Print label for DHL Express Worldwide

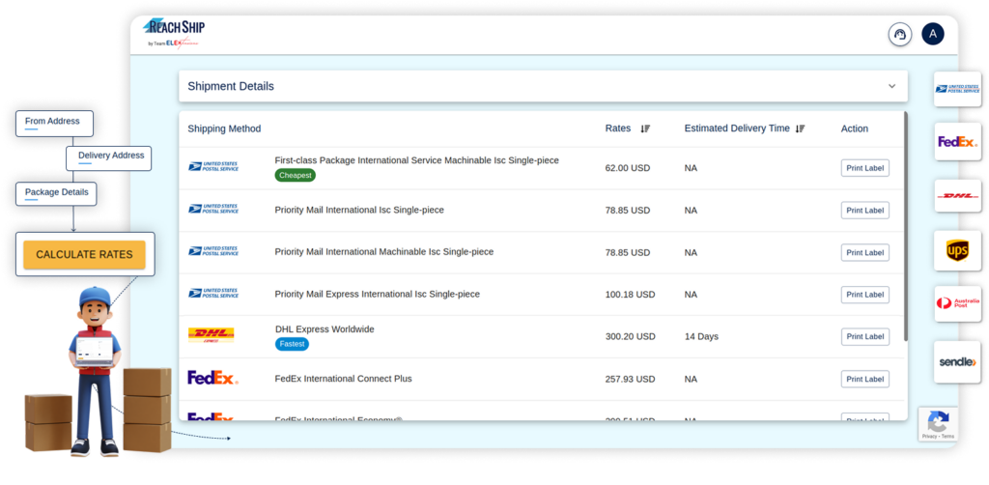864,336
